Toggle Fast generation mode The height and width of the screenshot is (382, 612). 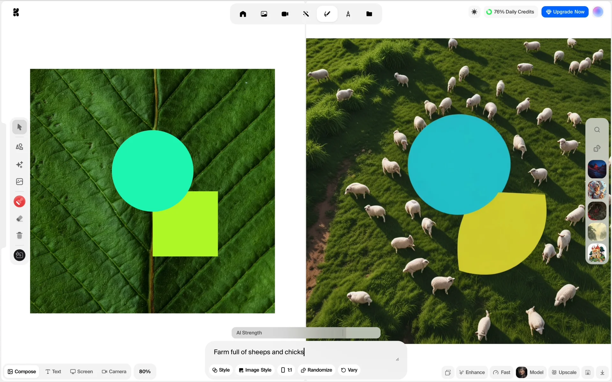pos(502,372)
